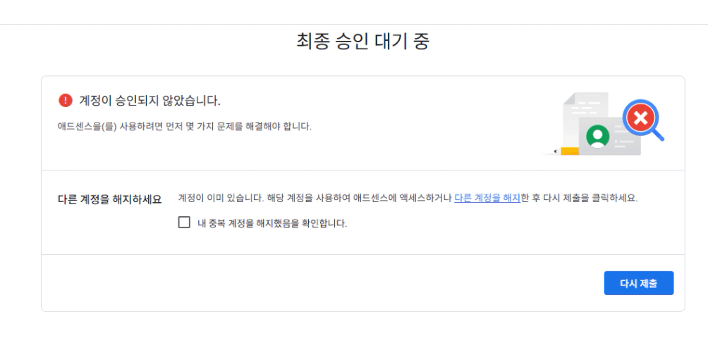Image resolution: width=708 pixels, height=350 pixels.
Task: Click the yellow pencil in the illustration
Action: [566, 151]
